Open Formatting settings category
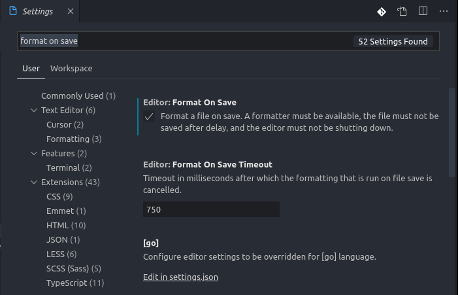Viewport: 458px width, 295px height. click(x=73, y=139)
